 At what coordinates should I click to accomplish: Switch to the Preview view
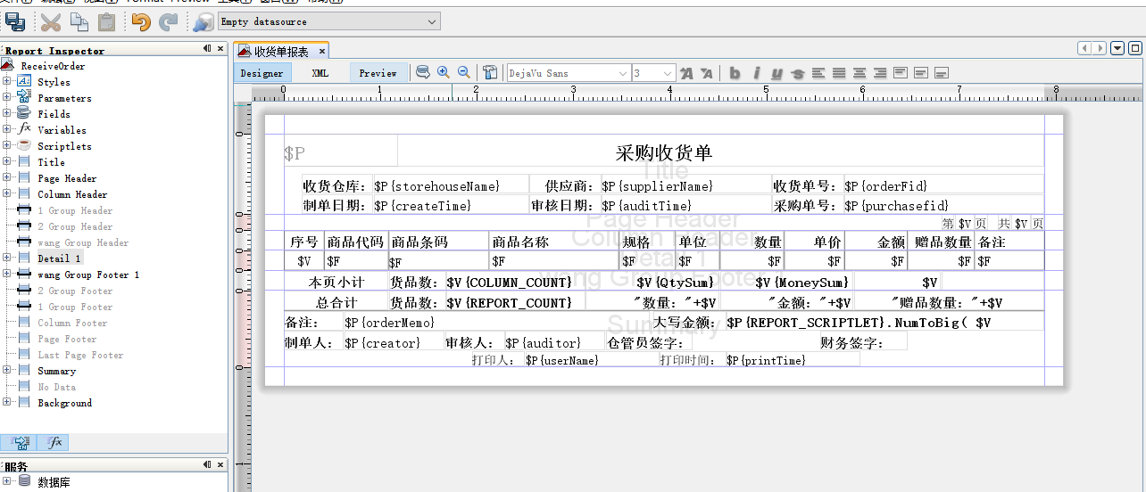(378, 73)
